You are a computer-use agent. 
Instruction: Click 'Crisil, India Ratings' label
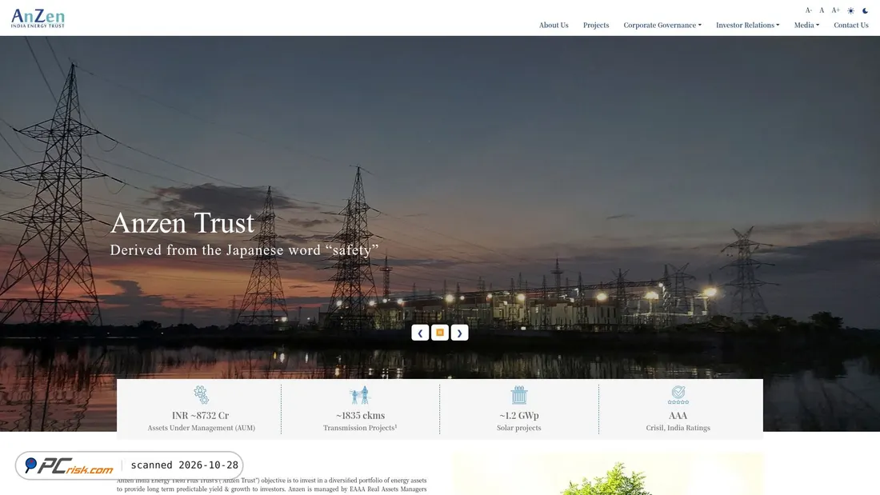coord(678,428)
